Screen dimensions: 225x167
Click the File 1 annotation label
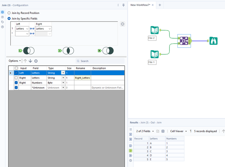152,62
